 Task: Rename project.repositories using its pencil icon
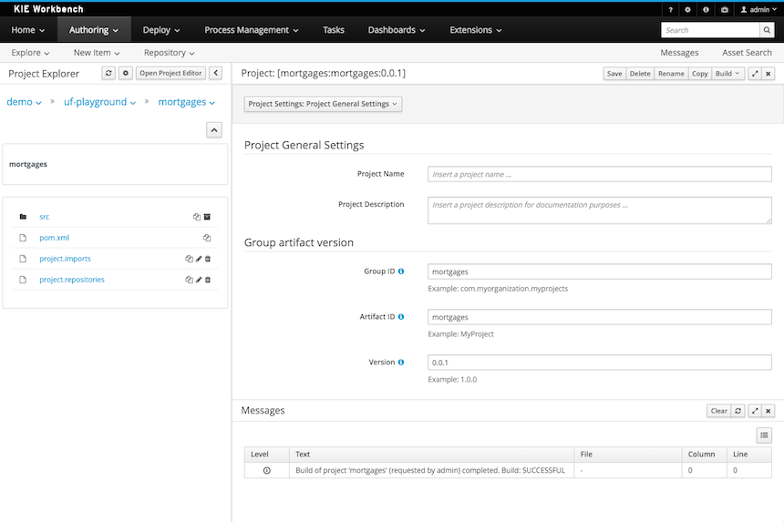coord(199,280)
